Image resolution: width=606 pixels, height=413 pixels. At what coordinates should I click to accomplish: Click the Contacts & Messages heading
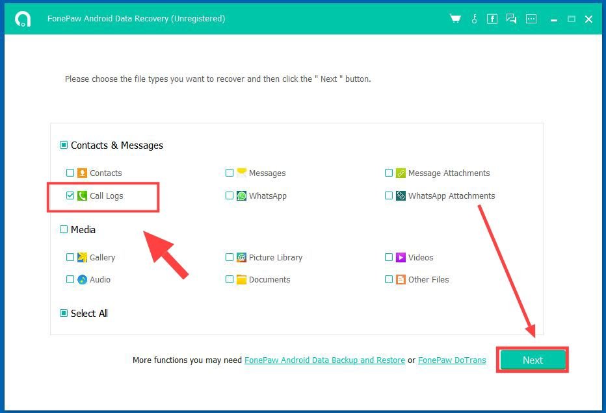tap(117, 145)
